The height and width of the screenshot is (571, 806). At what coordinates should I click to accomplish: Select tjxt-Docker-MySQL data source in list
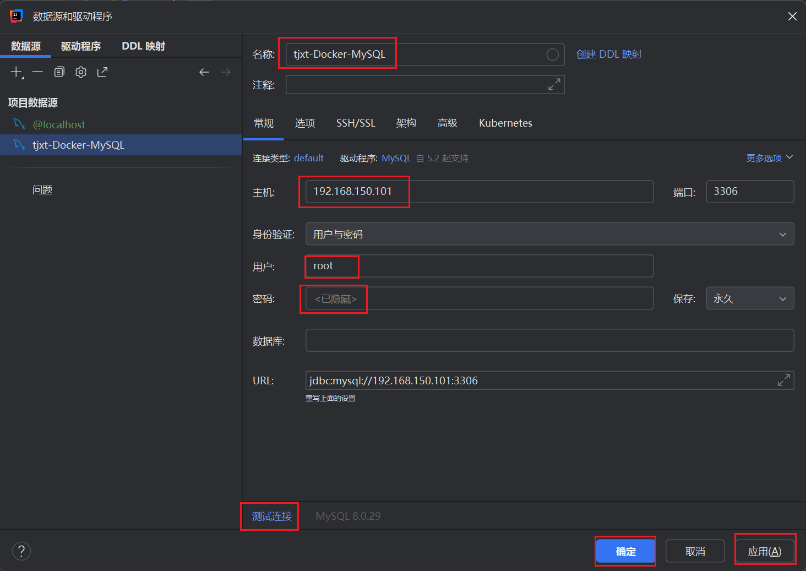pyautogui.click(x=121, y=145)
